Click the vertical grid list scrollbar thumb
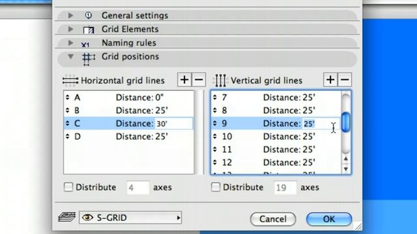The height and width of the screenshot is (234, 417). [345, 122]
